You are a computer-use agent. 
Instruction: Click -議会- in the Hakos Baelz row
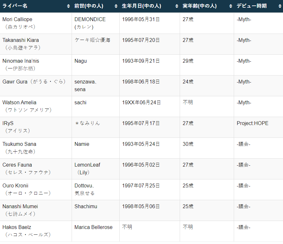coord(243,227)
